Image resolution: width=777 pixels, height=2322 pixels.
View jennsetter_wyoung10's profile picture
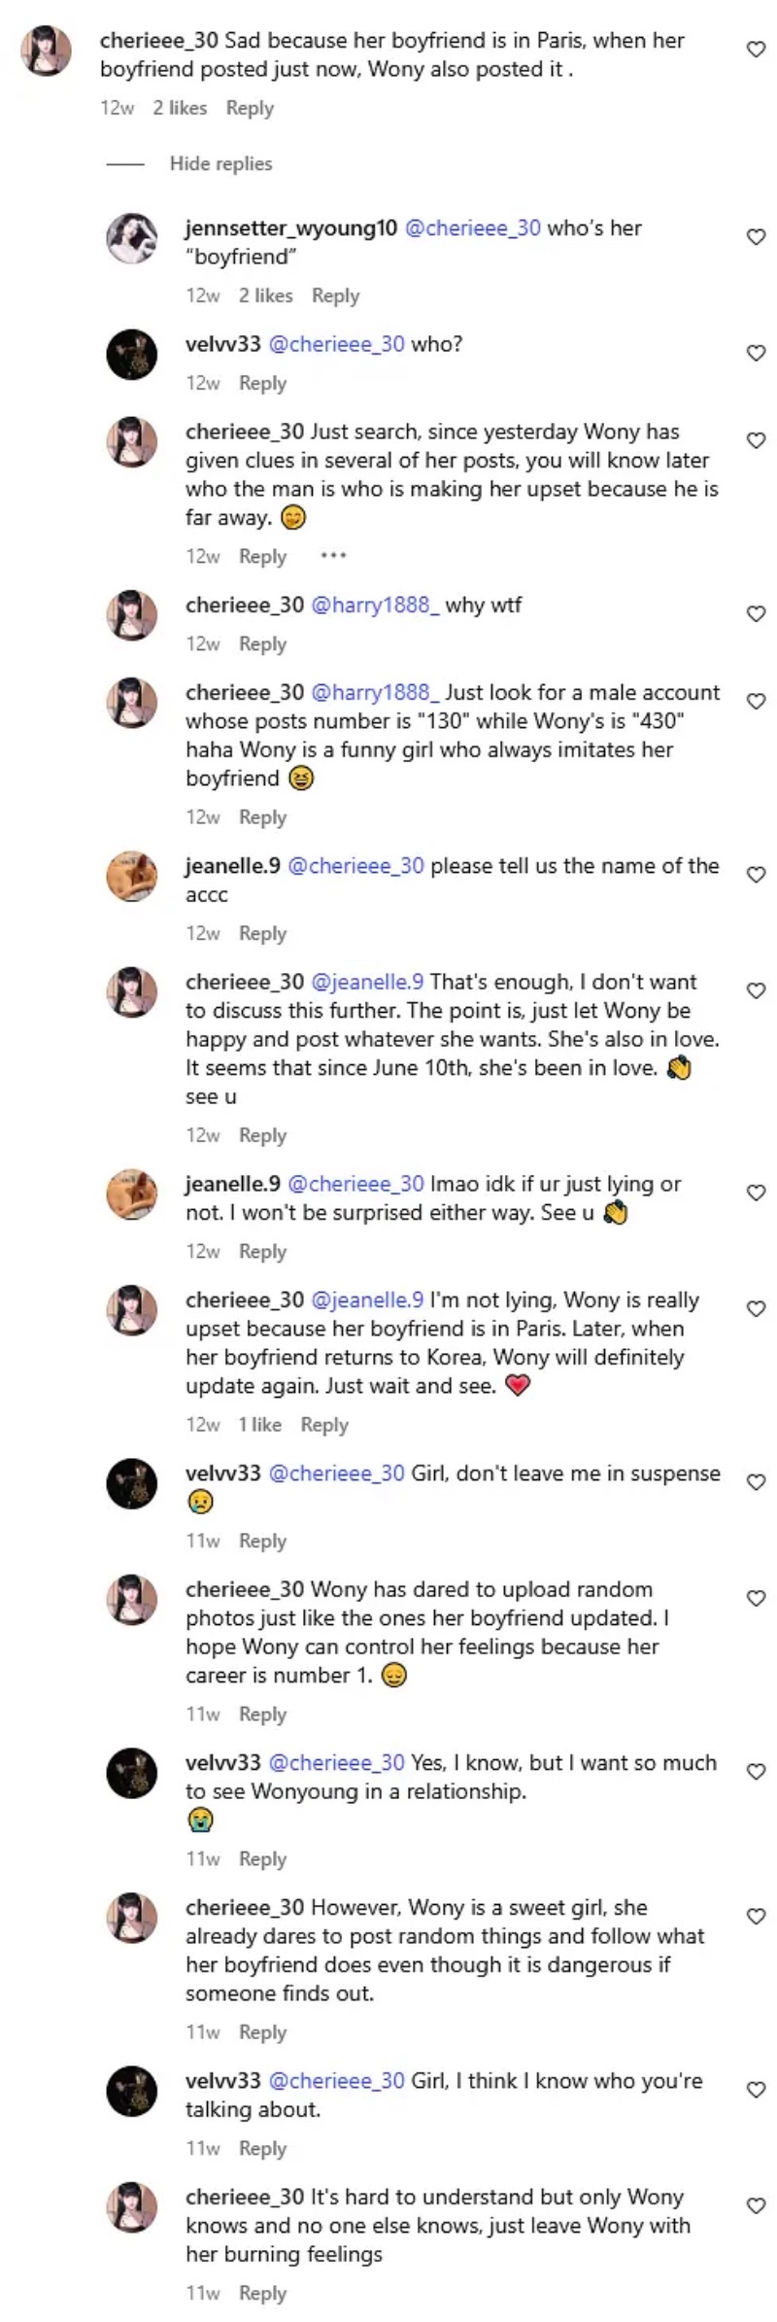click(x=131, y=238)
